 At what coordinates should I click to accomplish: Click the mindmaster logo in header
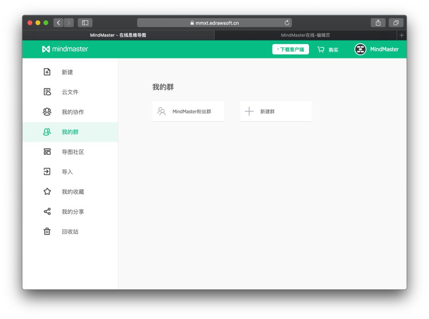coord(65,49)
